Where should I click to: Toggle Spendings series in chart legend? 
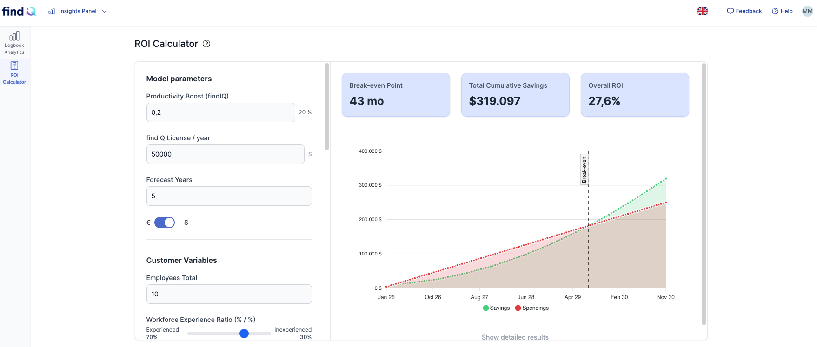[532, 308]
